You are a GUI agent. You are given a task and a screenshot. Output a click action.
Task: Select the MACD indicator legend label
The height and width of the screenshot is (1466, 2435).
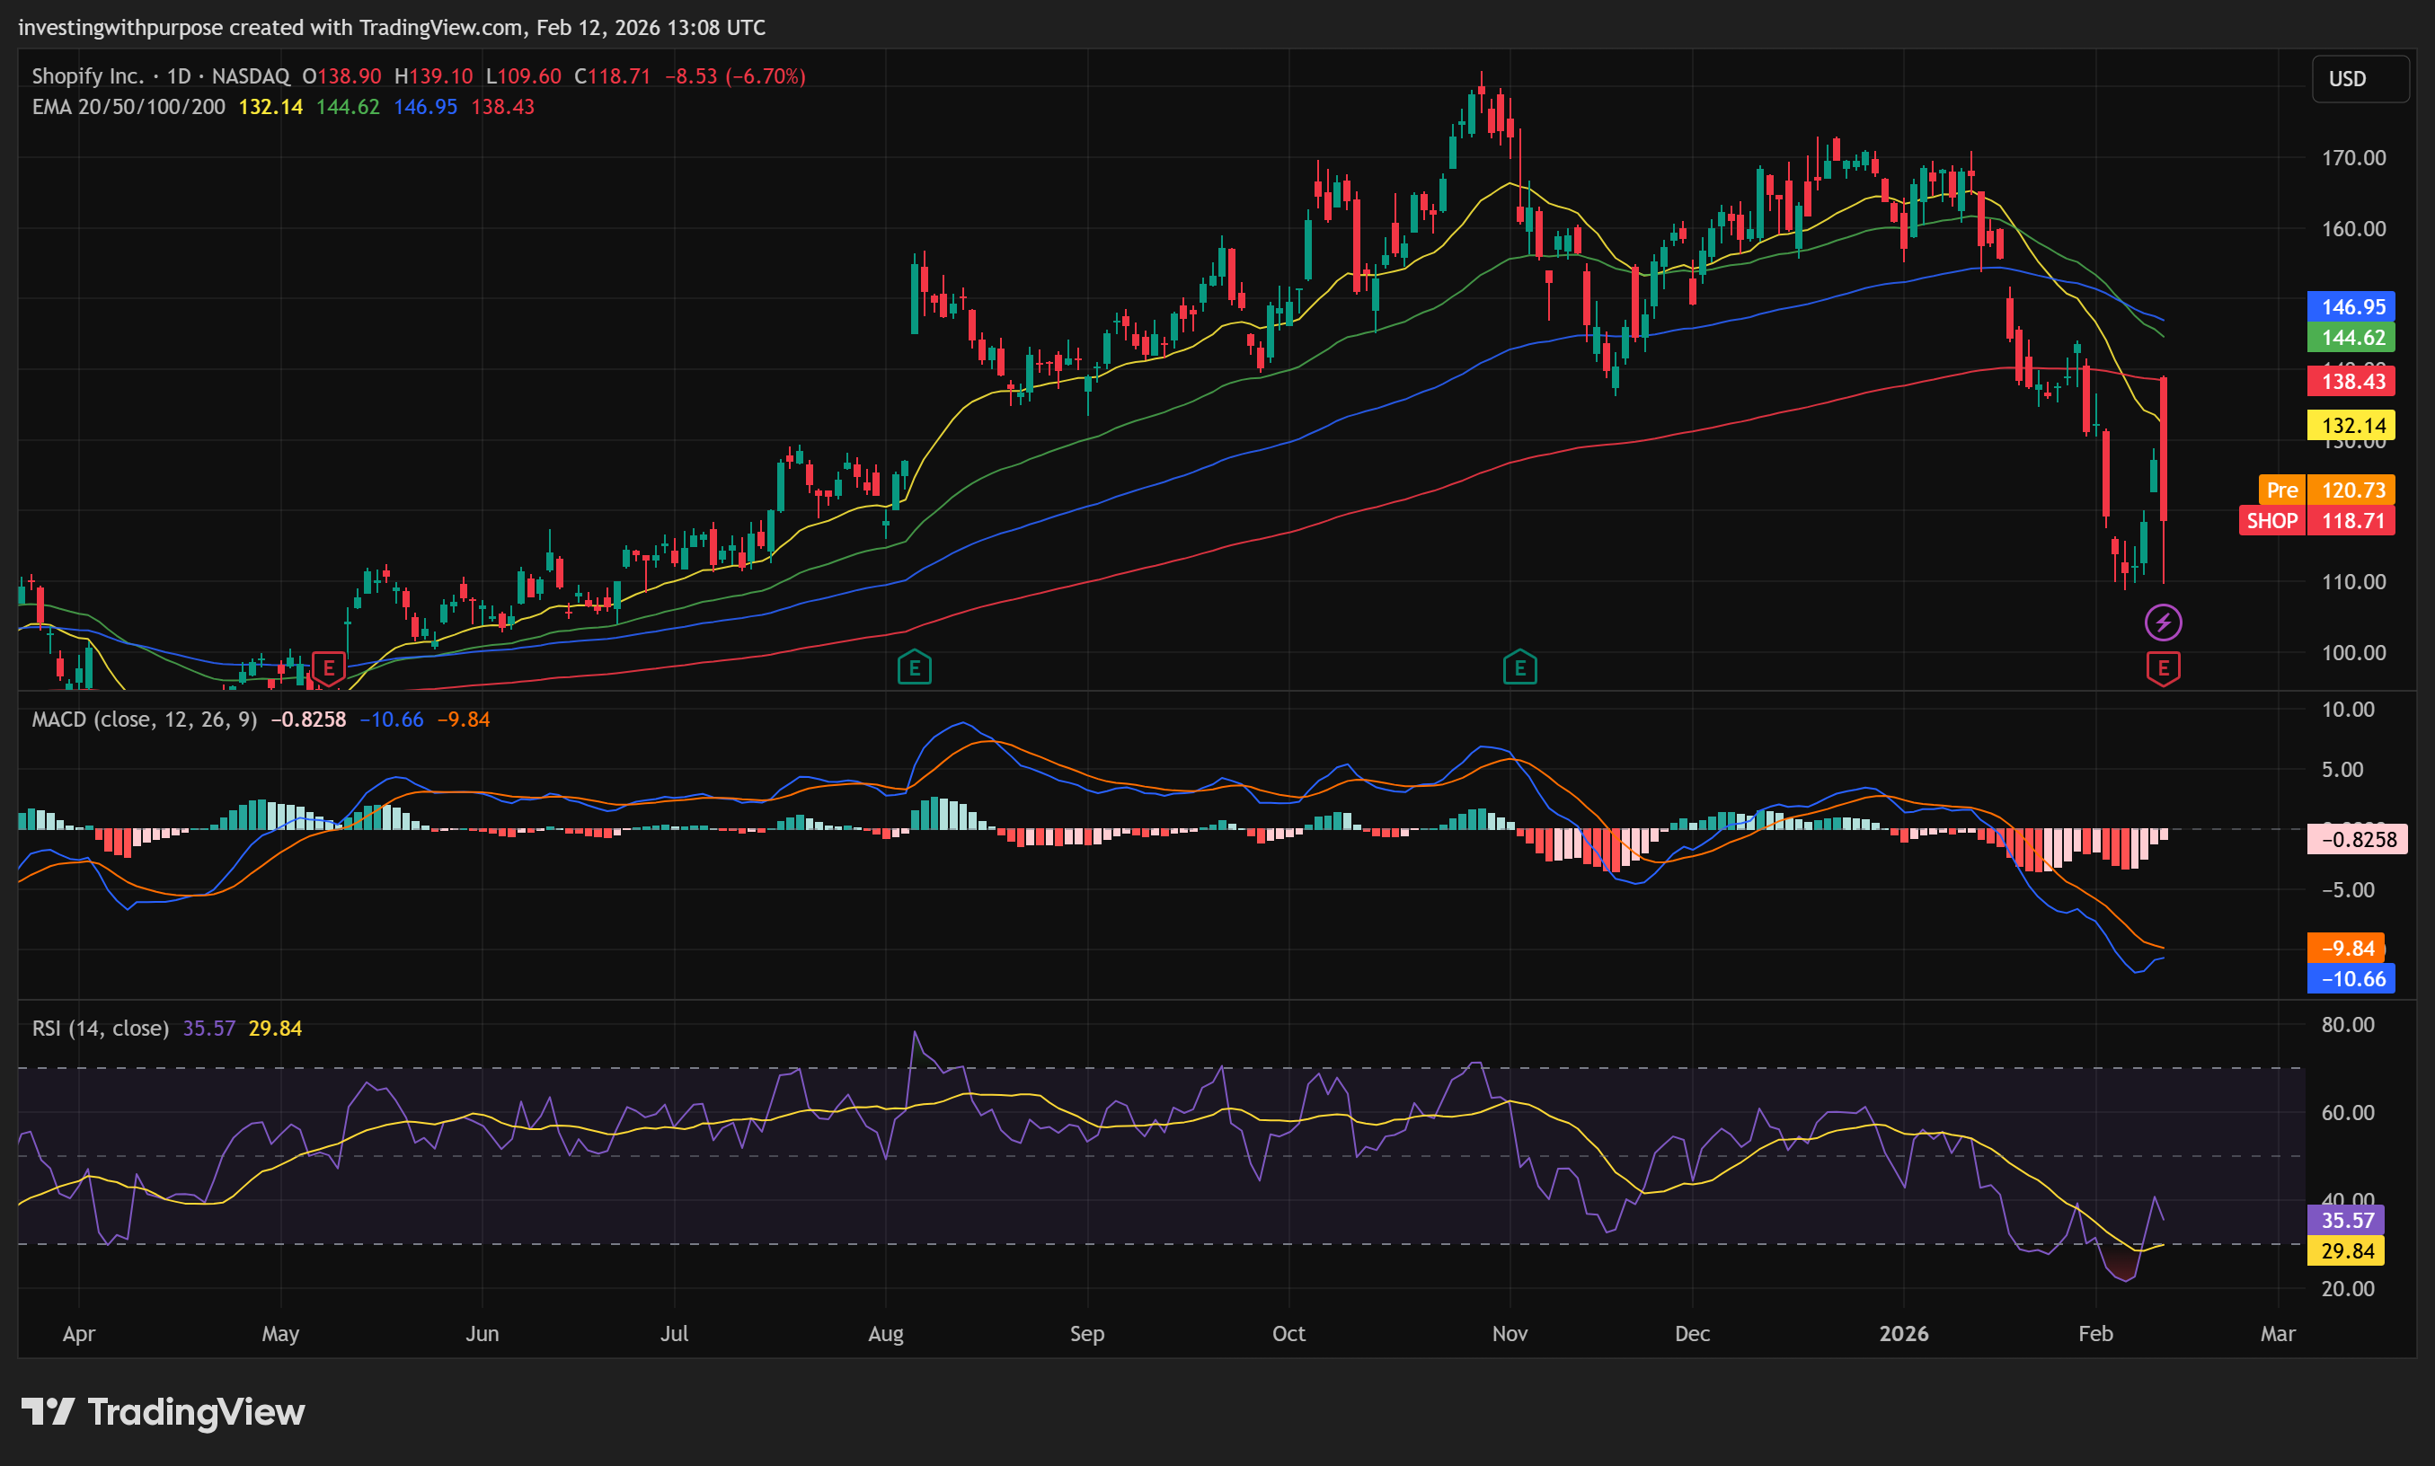pos(145,720)
